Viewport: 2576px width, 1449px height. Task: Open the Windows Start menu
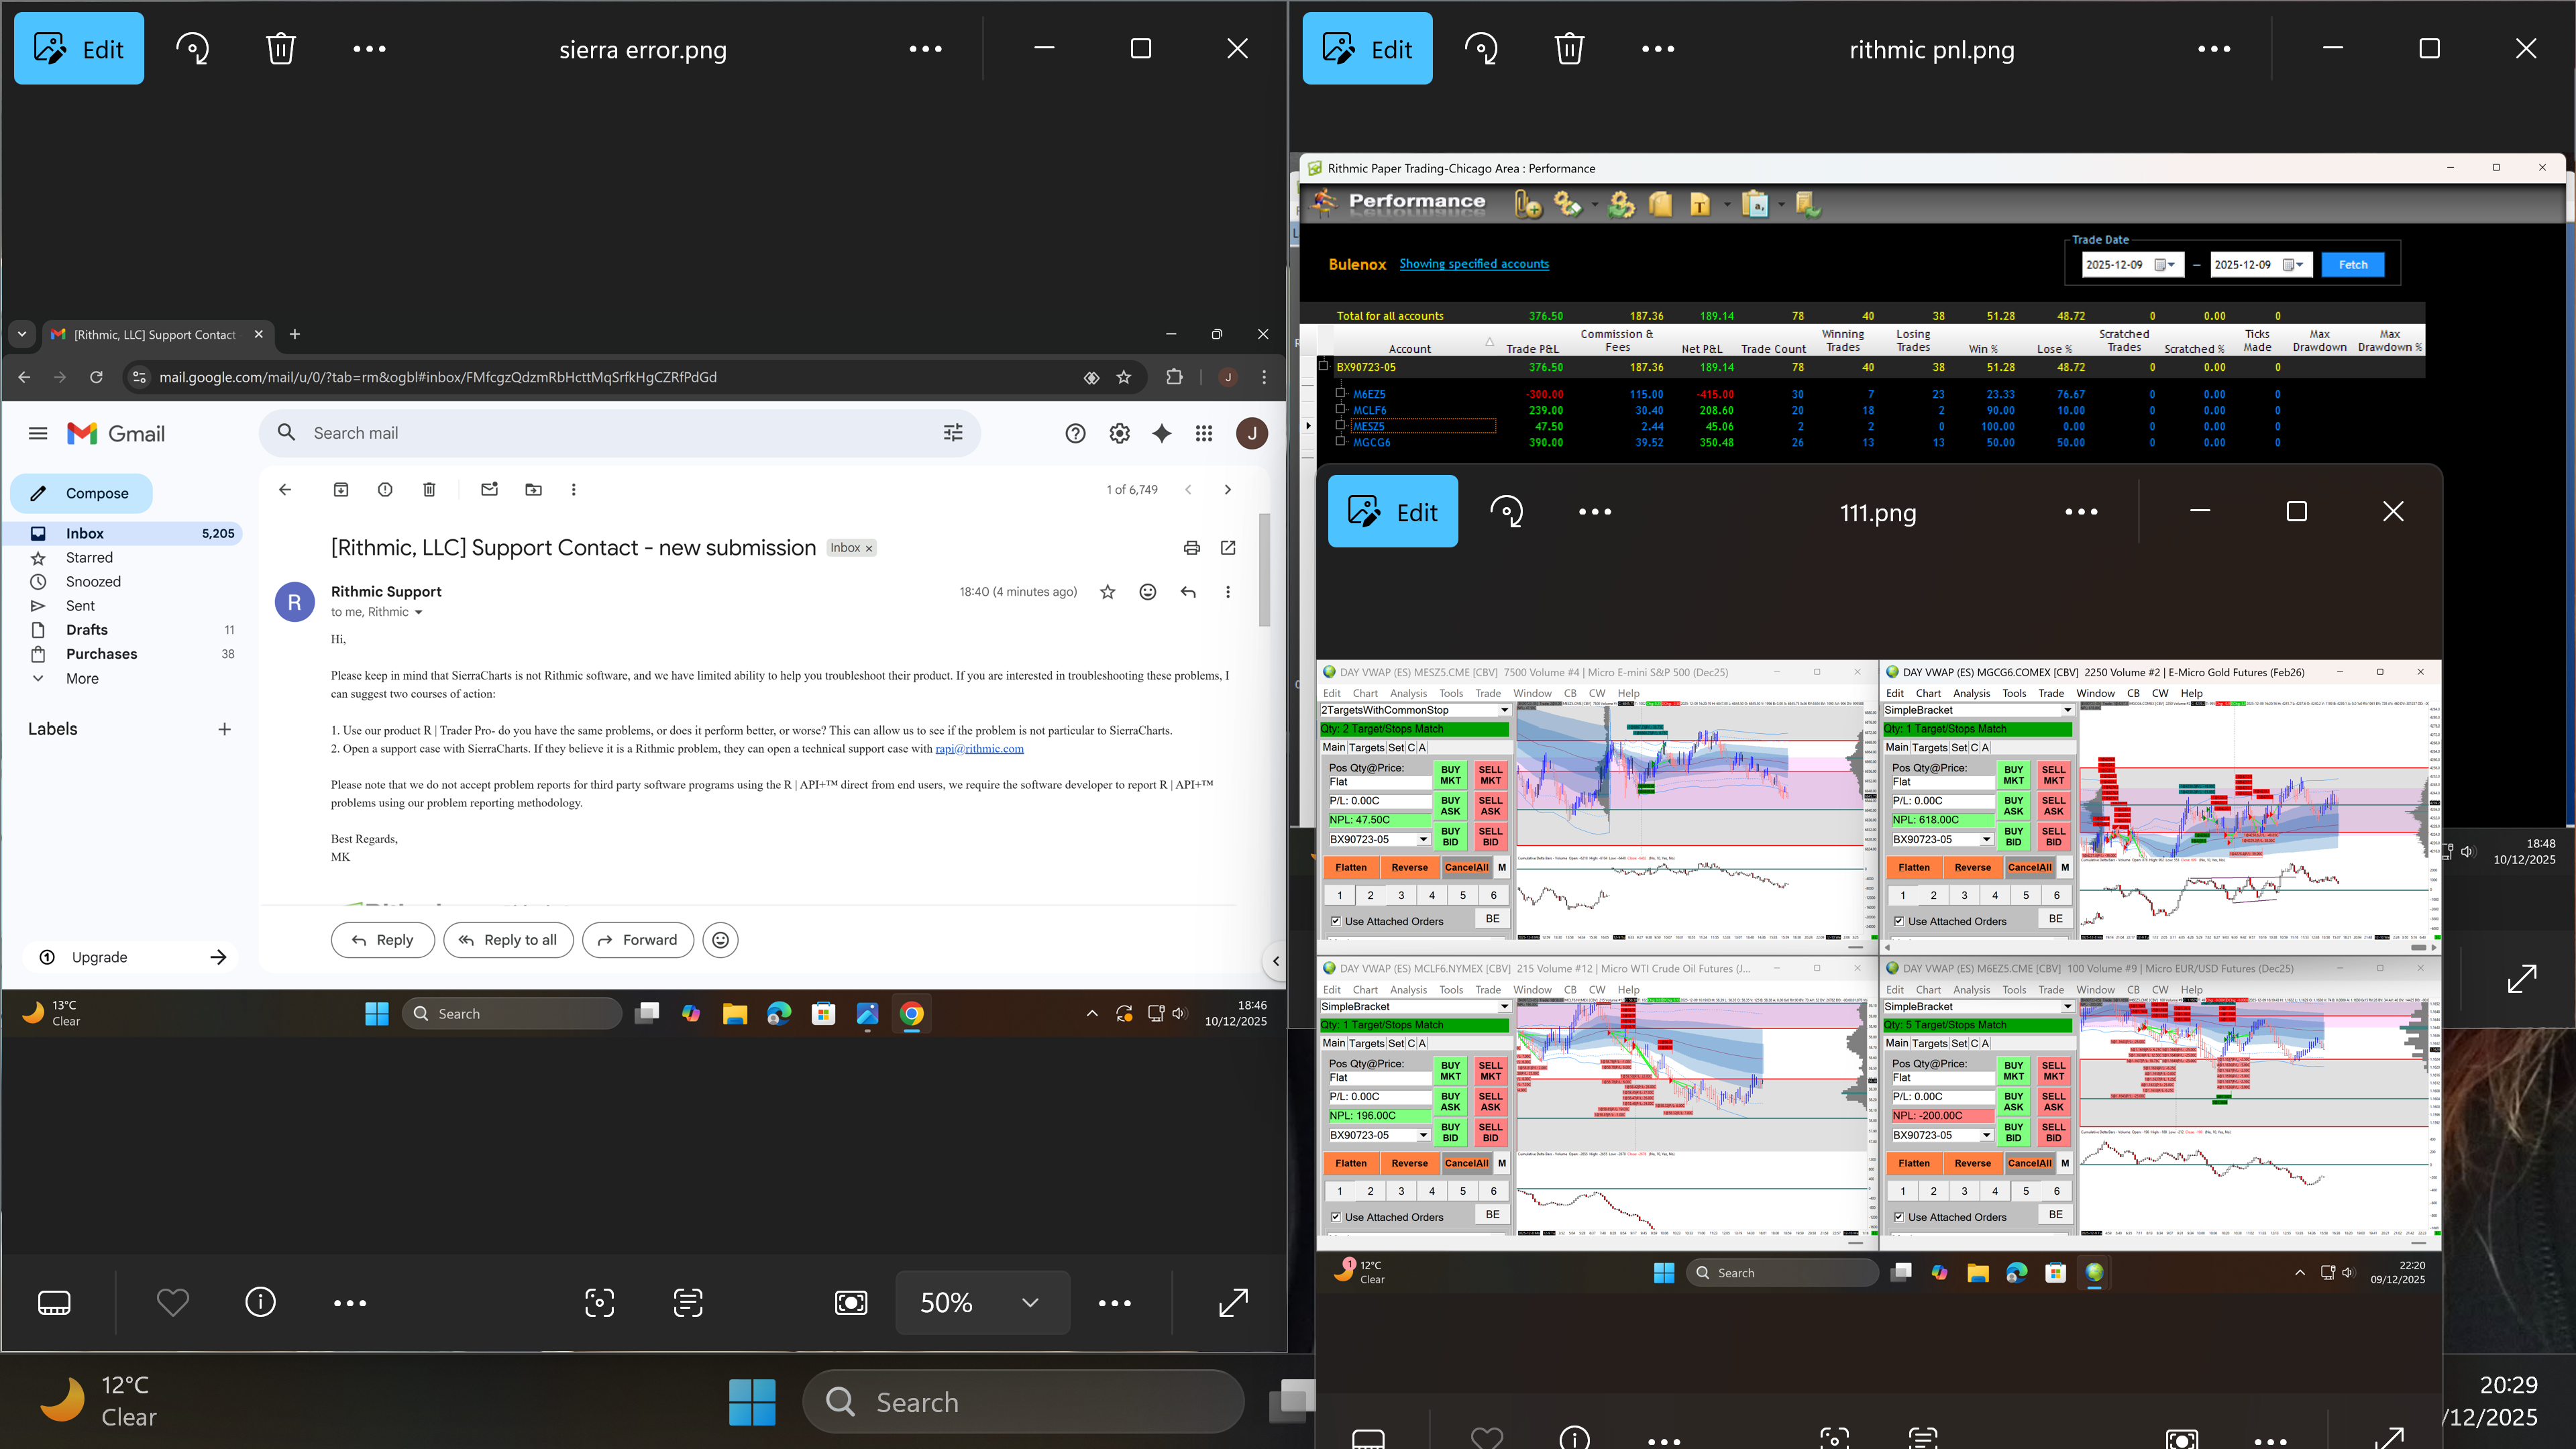click(752, 1402)
